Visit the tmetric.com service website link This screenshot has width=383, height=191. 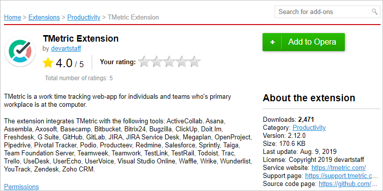[x=339, y=167]
